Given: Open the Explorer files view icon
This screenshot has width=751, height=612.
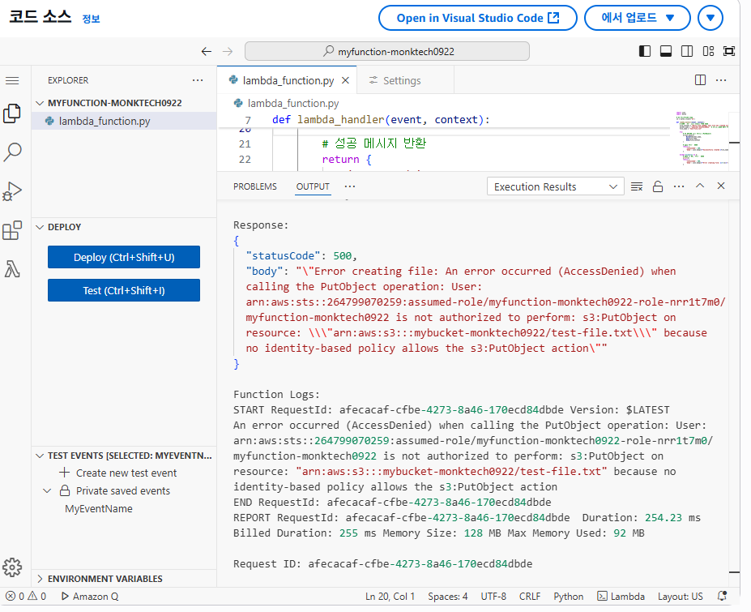Looking at the screenshot, I should click(12, 113).
